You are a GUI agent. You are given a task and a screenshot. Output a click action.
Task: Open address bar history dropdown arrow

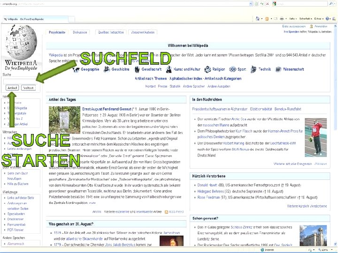(251, 4)
